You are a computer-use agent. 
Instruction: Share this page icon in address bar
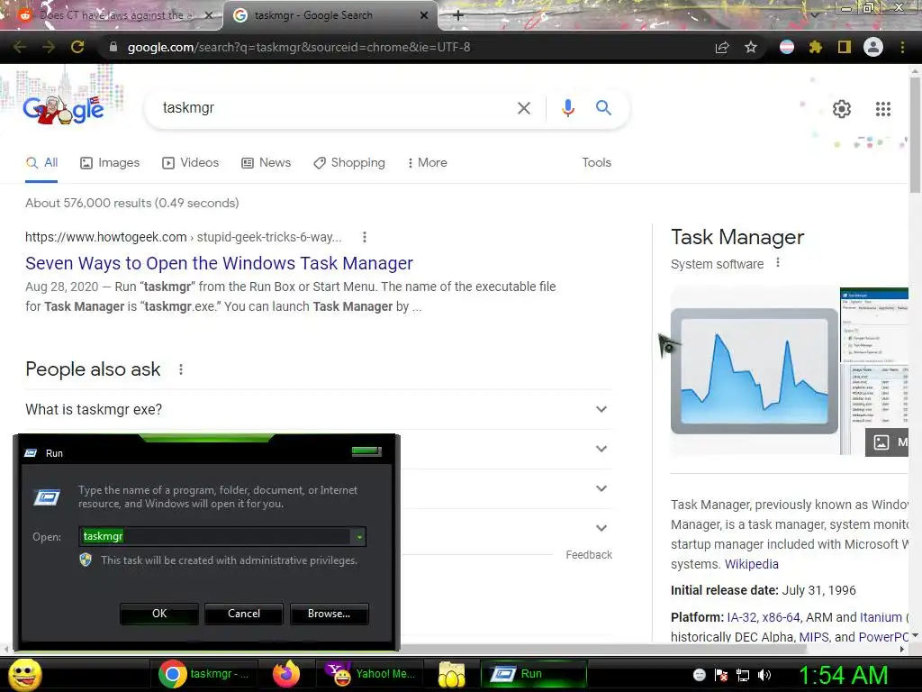[x=722, y=47]
